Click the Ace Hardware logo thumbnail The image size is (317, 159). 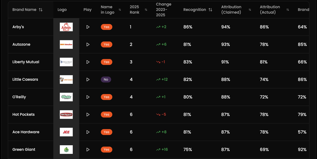point(66,132)
